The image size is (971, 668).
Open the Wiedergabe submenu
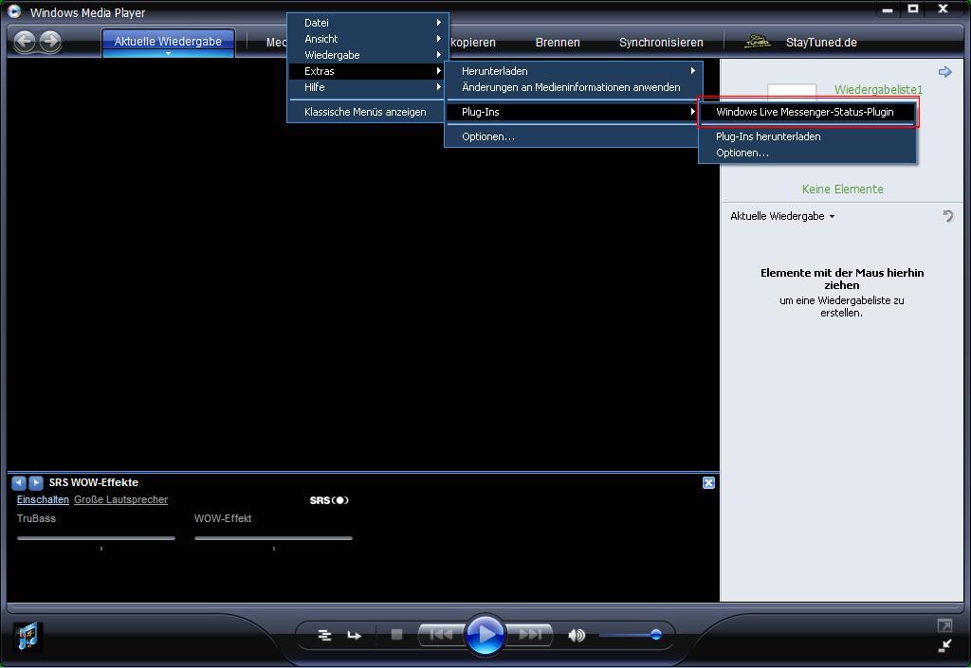(x=368, y=55)
